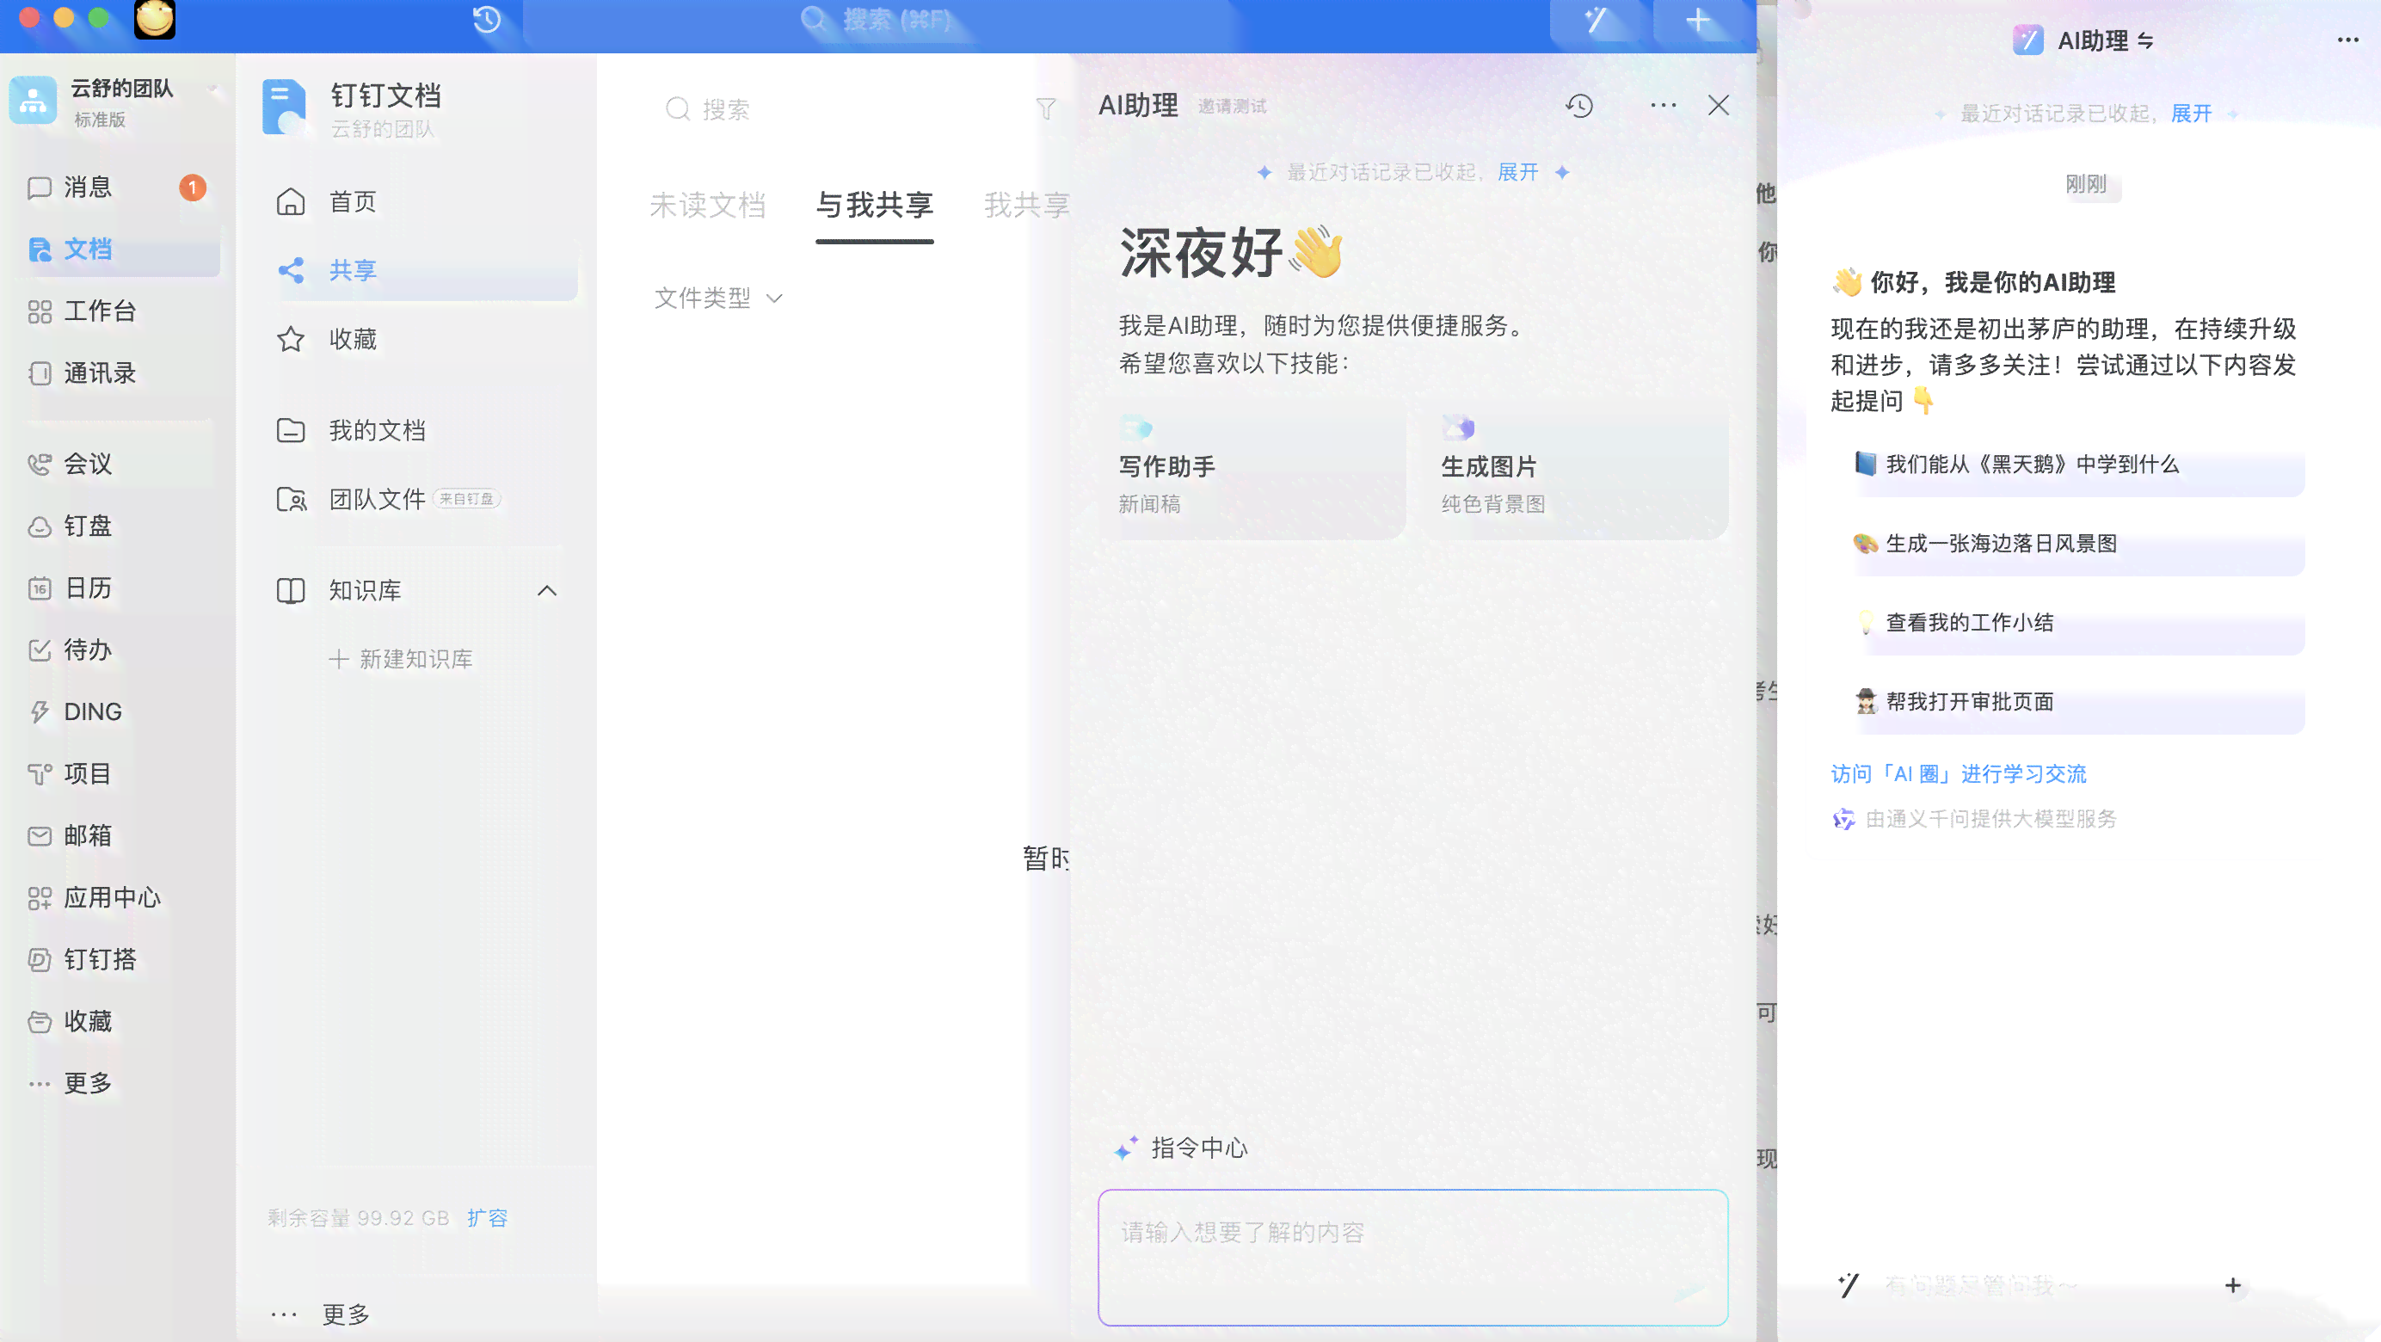Click 访问「AI 圈」进行学习交流 link

point(1959,774)
